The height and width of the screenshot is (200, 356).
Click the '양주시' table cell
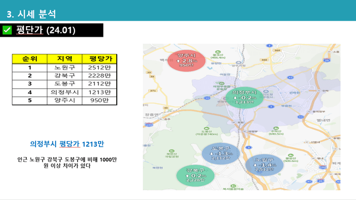coord(65,101)
